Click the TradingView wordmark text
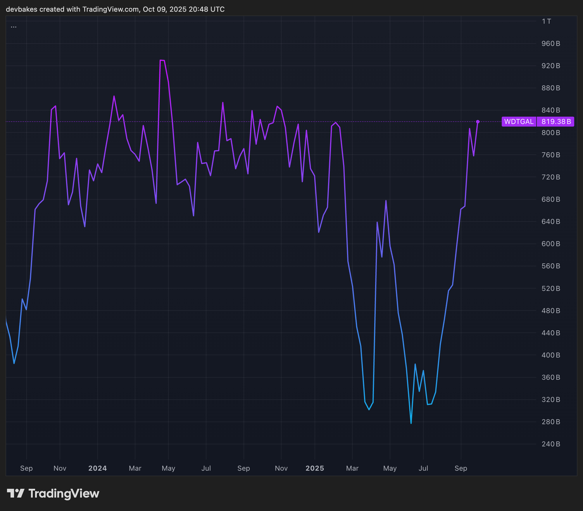The height and width of the screenshot is (511, 583). tap(64, 493)
